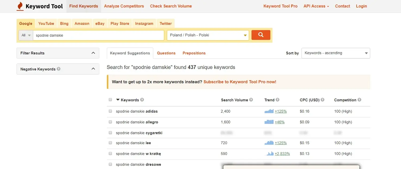
Task: Open help icon beside Trend header
Action: point(277,100)
